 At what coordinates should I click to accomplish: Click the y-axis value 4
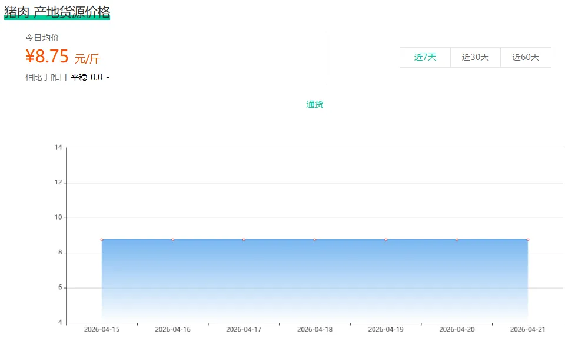pos(60,322)
